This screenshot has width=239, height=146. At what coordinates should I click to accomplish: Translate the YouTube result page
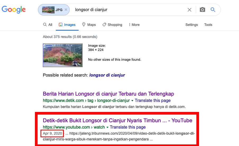pyautogui.click(x=128, y=127)
